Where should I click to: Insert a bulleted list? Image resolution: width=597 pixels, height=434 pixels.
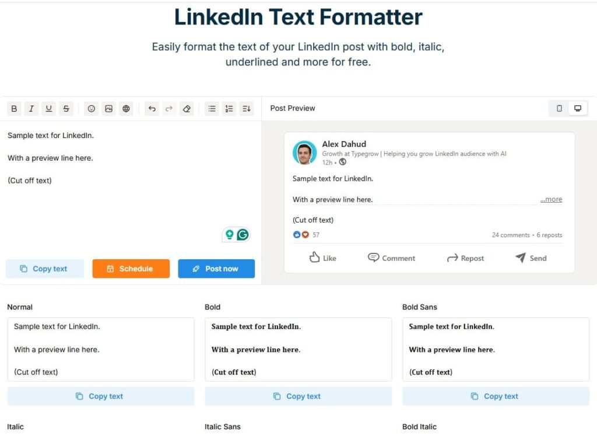(x=212, y=109)
